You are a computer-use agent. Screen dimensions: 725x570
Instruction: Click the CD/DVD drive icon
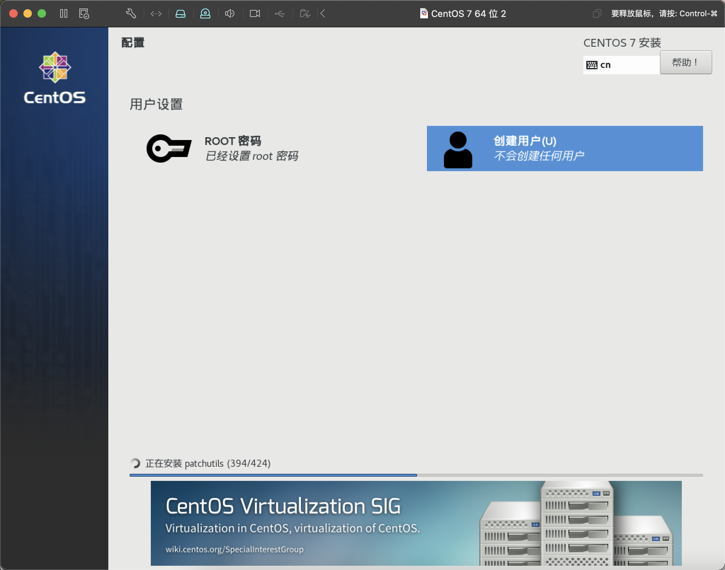click(x=205, y=14)
